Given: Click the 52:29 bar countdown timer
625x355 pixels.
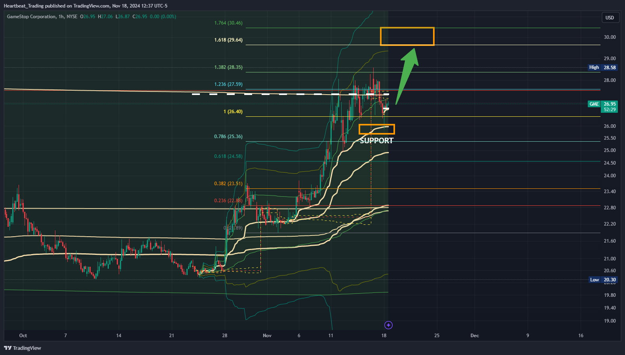Looking at the screenshot, I should coord(610,110).
